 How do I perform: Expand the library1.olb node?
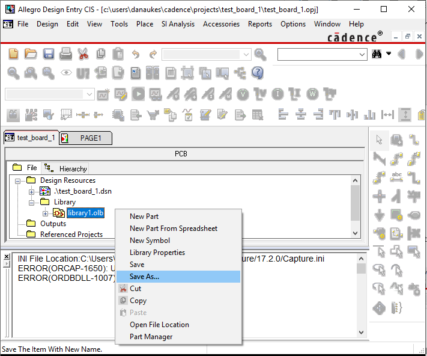(x=45, y=213)
